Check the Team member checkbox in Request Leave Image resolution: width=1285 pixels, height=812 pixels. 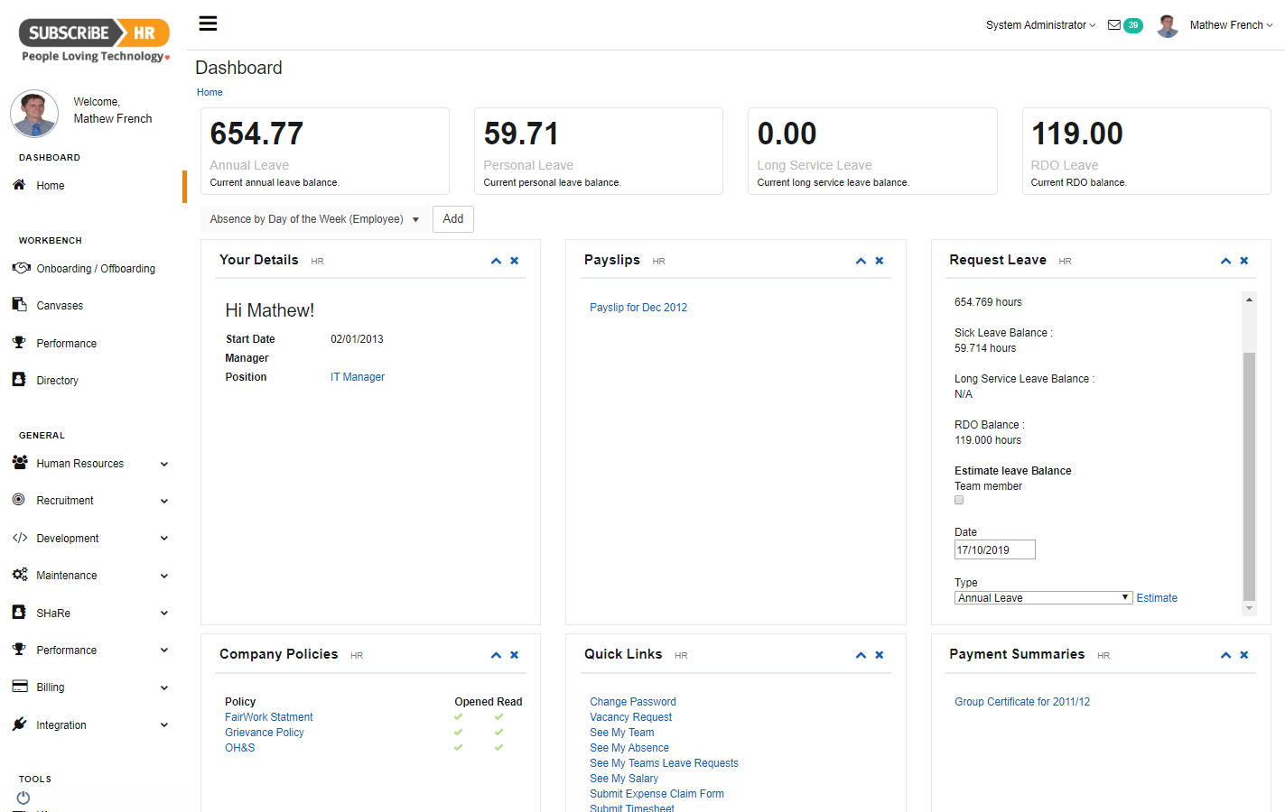[958, 500]
